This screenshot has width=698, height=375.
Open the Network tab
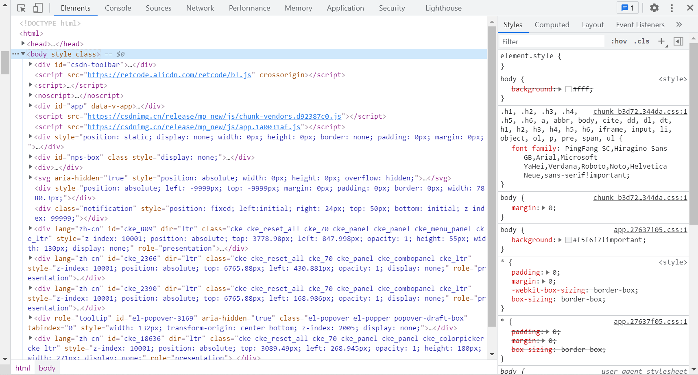pyautogui.click(x=200, y=8)
